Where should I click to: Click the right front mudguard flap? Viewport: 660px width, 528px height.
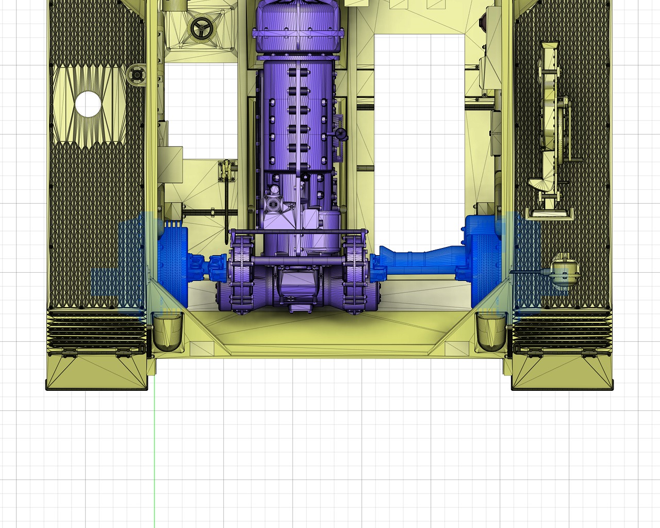(562, 372)
